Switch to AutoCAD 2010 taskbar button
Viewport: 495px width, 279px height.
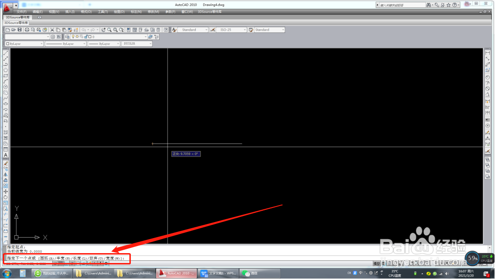pyautogui.click(x=177, y=273)
